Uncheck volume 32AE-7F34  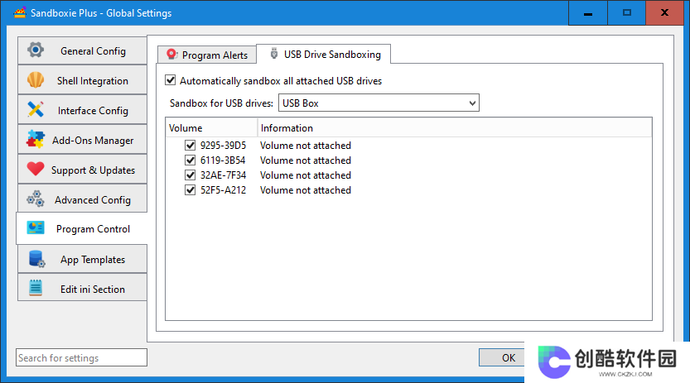click(191, 175)
